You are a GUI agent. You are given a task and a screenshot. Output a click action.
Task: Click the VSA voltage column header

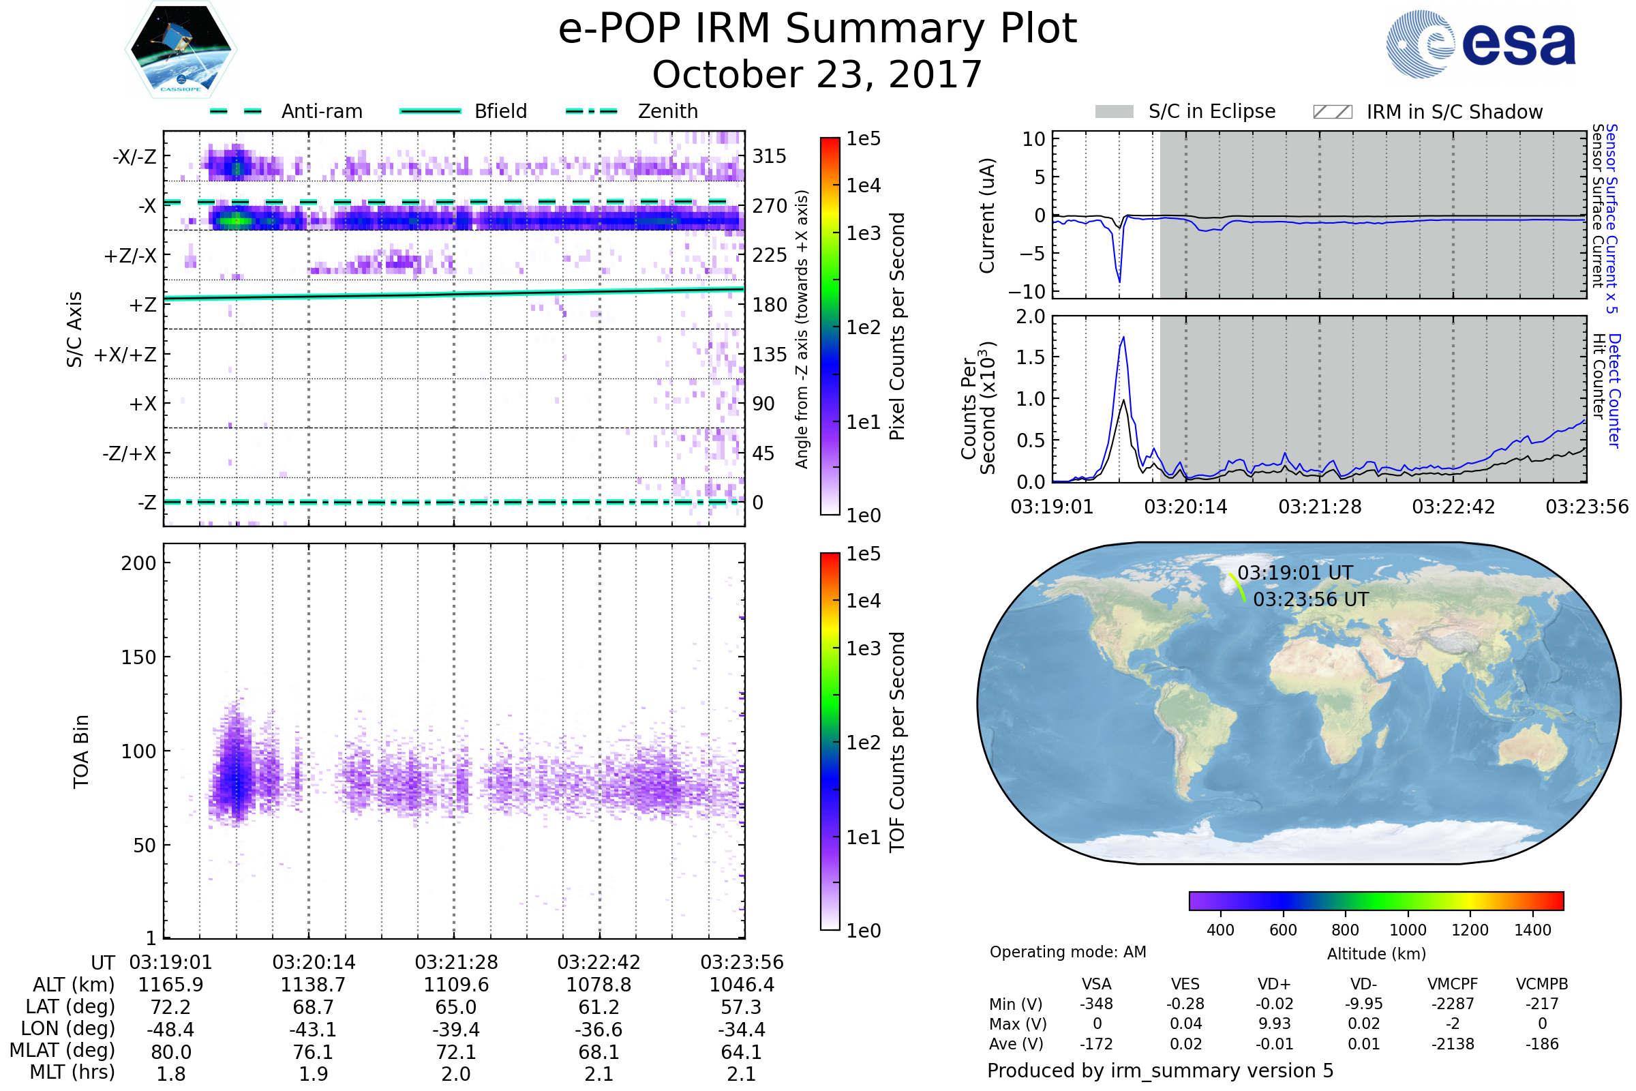[1096, 984]
